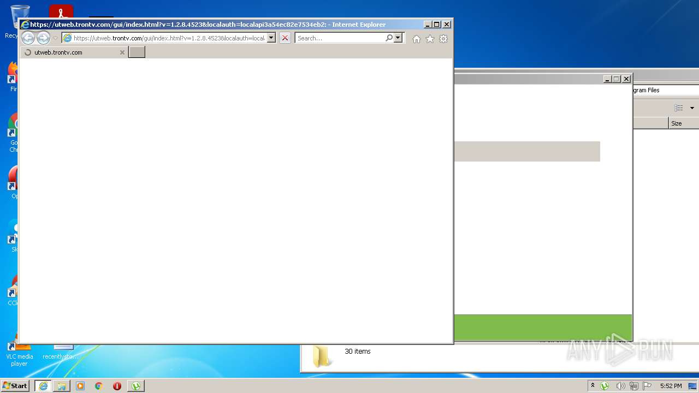Click the Program Files address field in Explorer
The image size is (699, 393).
(666, 90)
